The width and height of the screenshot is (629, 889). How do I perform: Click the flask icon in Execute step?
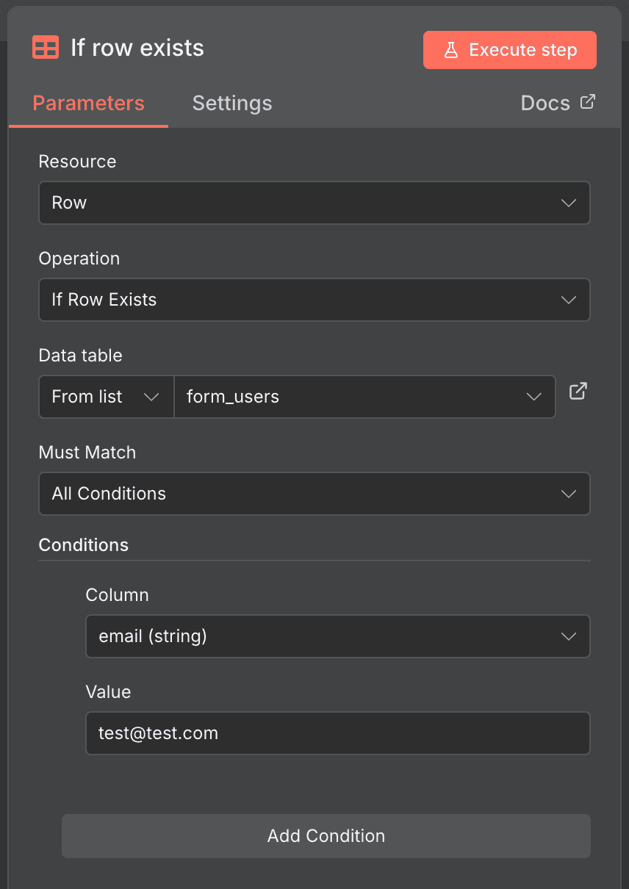pos(451,49)
